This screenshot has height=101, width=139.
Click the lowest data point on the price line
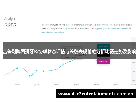click(x=30, y=76)
